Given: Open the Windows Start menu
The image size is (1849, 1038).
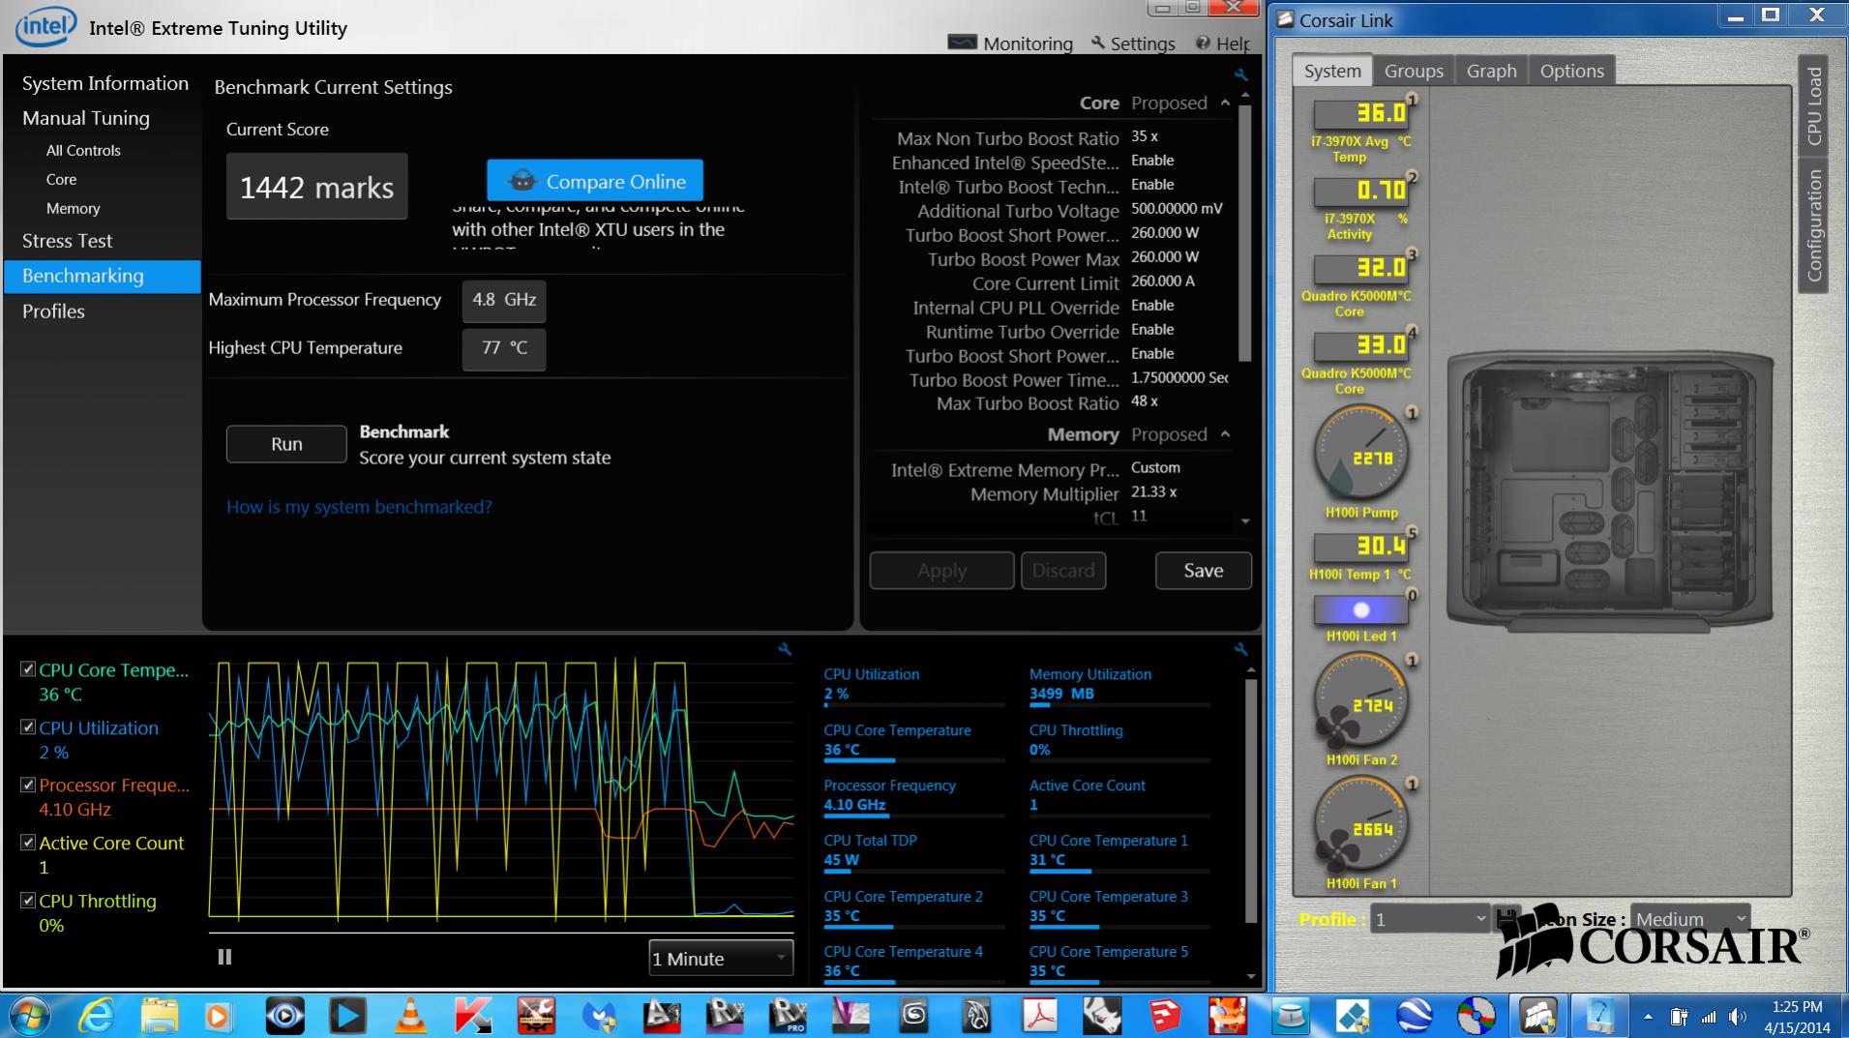Looking at the screenshot, I should [x=31, y=1016].
